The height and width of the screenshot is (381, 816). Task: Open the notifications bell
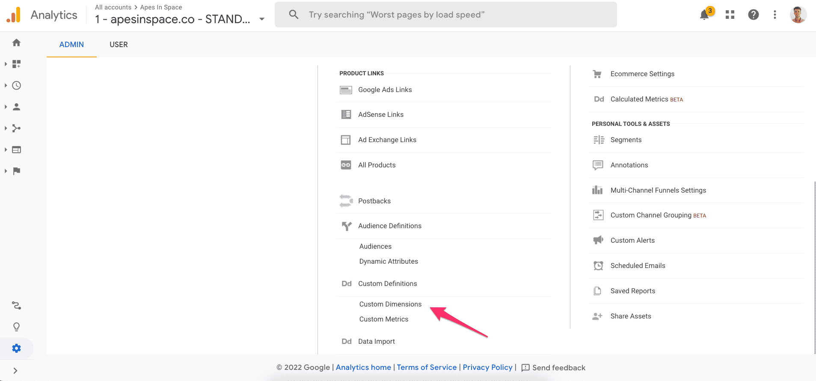[x=705, y=15]
